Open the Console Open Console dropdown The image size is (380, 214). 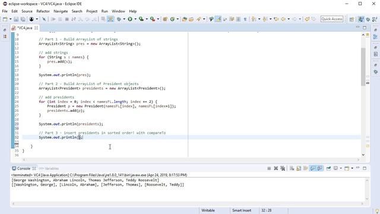point(352,168)
